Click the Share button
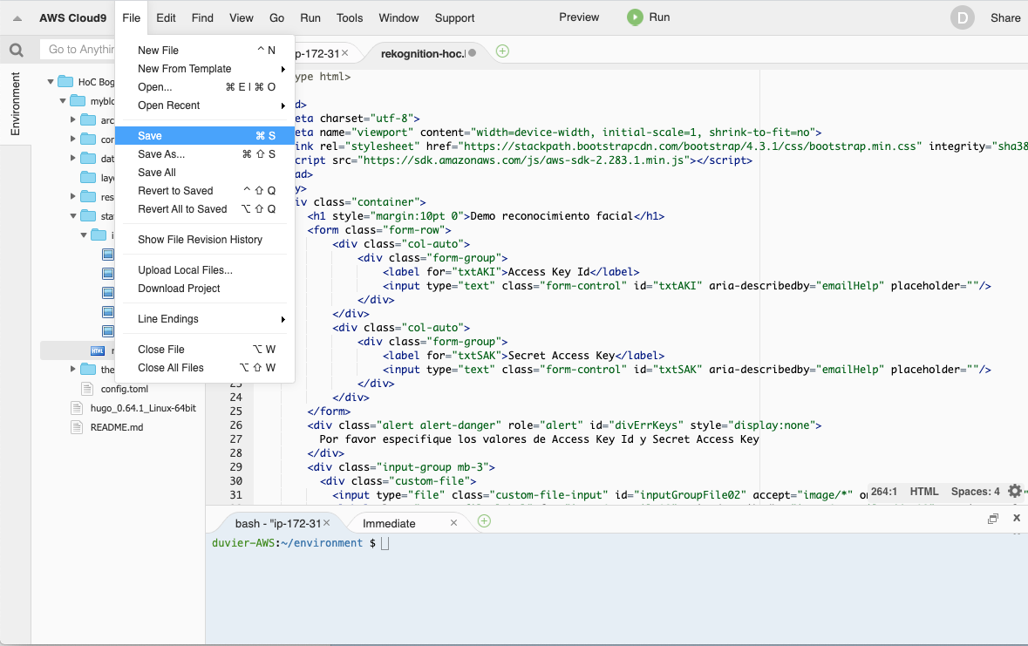This screenshot has width=1028, height=646. pyautogui.click(x=1005, y=18)
